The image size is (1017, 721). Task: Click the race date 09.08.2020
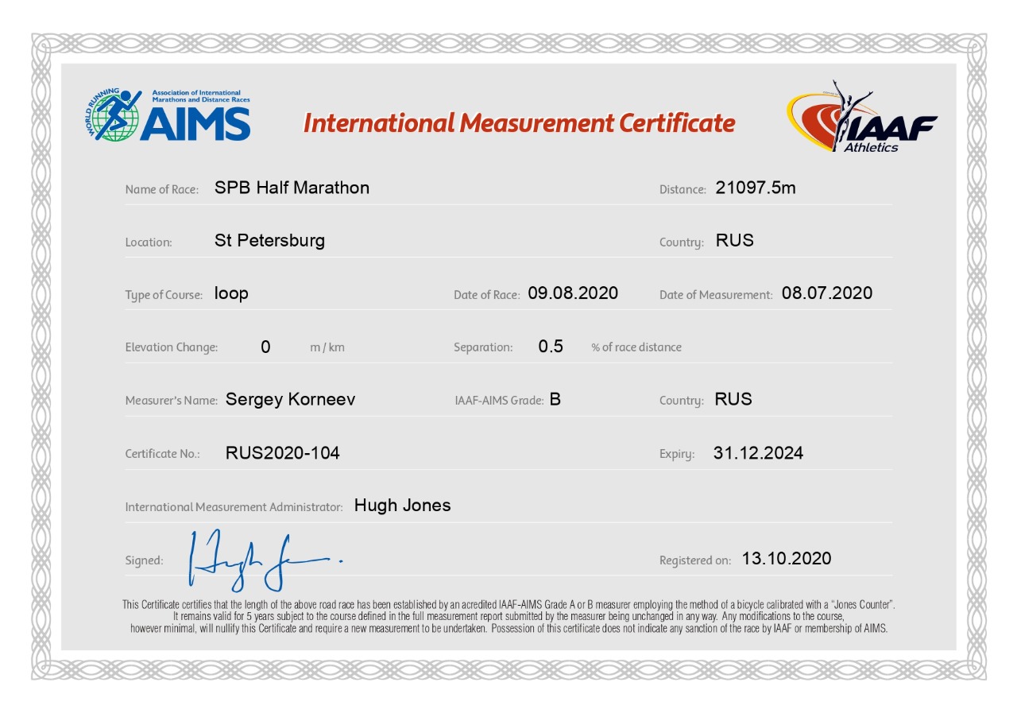pos(573,293)
